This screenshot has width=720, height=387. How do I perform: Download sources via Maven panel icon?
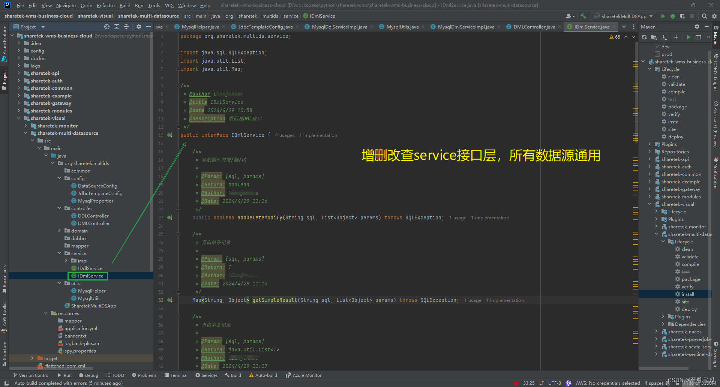pos(664,37)
